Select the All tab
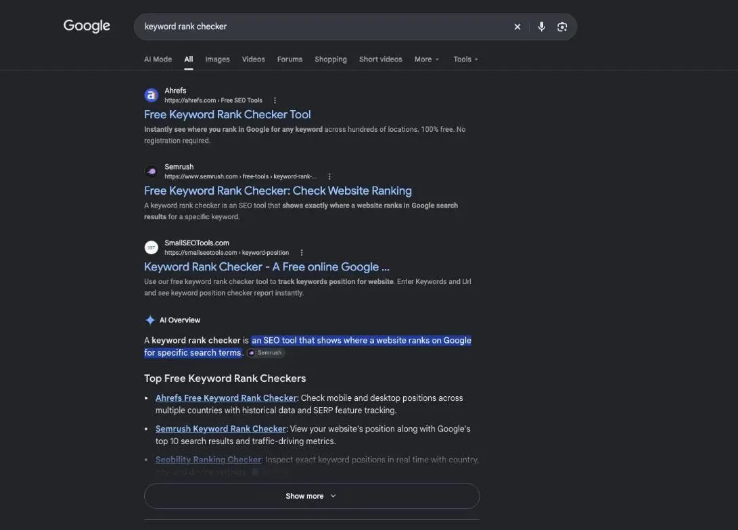 189,59
